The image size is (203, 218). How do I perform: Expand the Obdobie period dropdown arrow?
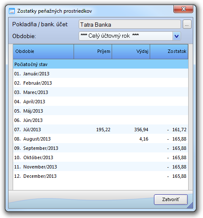coord(176,36)
